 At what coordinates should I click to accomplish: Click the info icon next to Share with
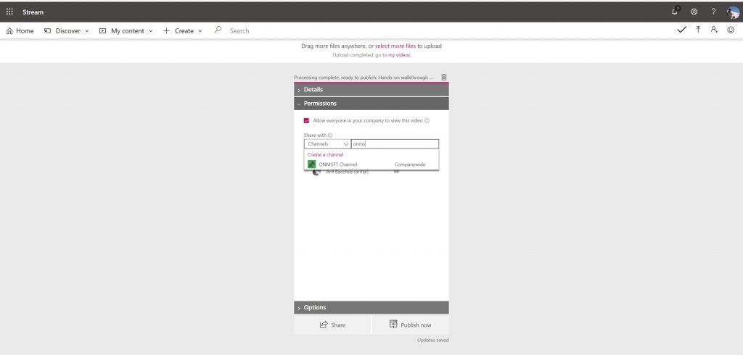click(330, 135)
